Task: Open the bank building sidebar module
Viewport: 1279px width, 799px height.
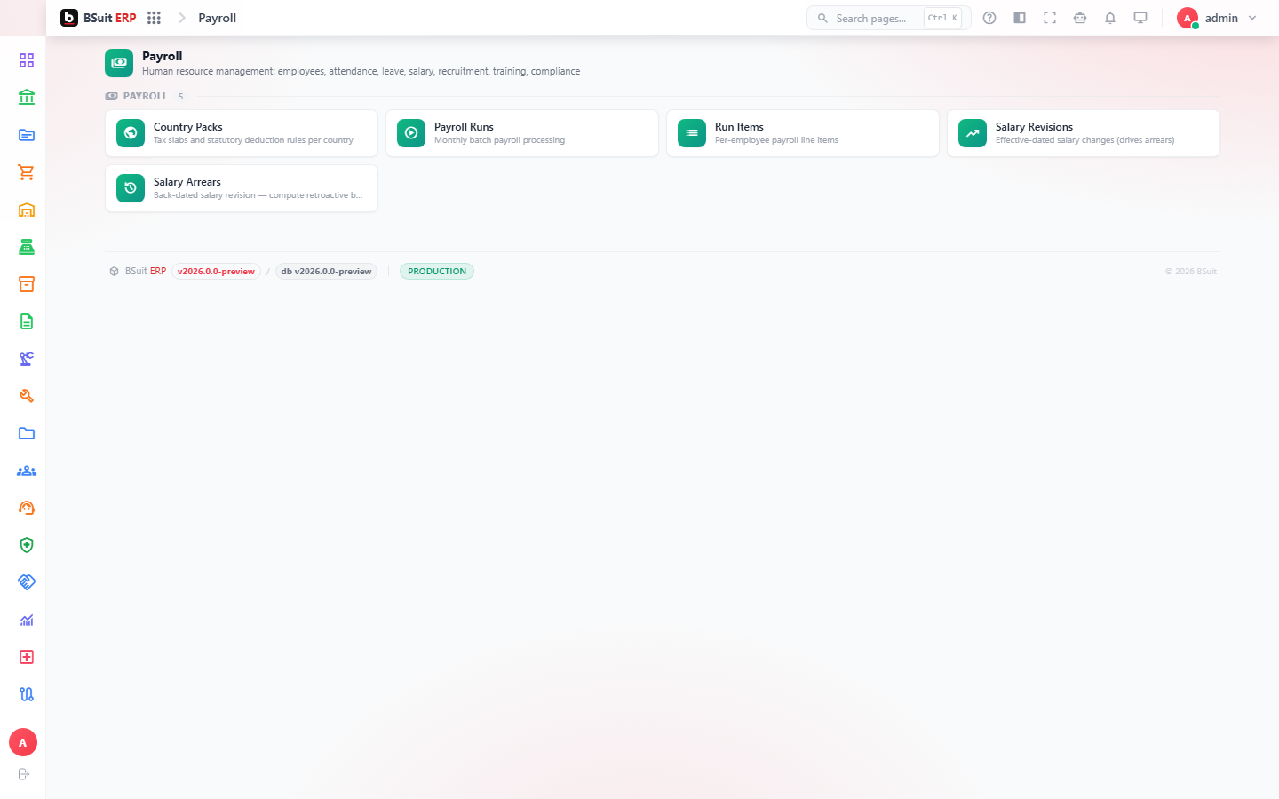Action: pyautogui.click(x=27, y=98)
